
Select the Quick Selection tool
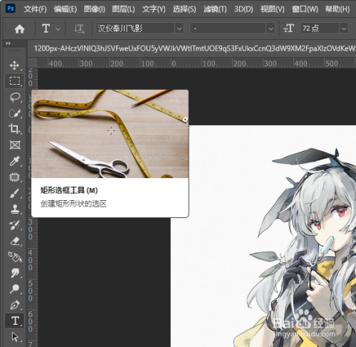point(15,113)
